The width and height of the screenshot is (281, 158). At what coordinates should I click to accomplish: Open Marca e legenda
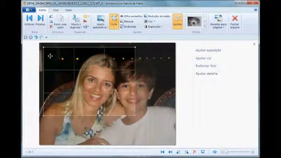76,22
